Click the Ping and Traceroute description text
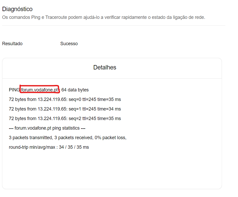Screen dimensions: 238x197 click(103, 18)
